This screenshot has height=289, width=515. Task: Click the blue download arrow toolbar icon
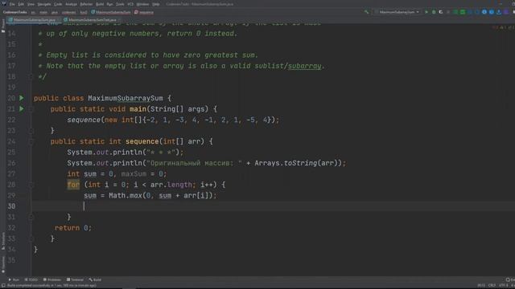tap(499, 12)
